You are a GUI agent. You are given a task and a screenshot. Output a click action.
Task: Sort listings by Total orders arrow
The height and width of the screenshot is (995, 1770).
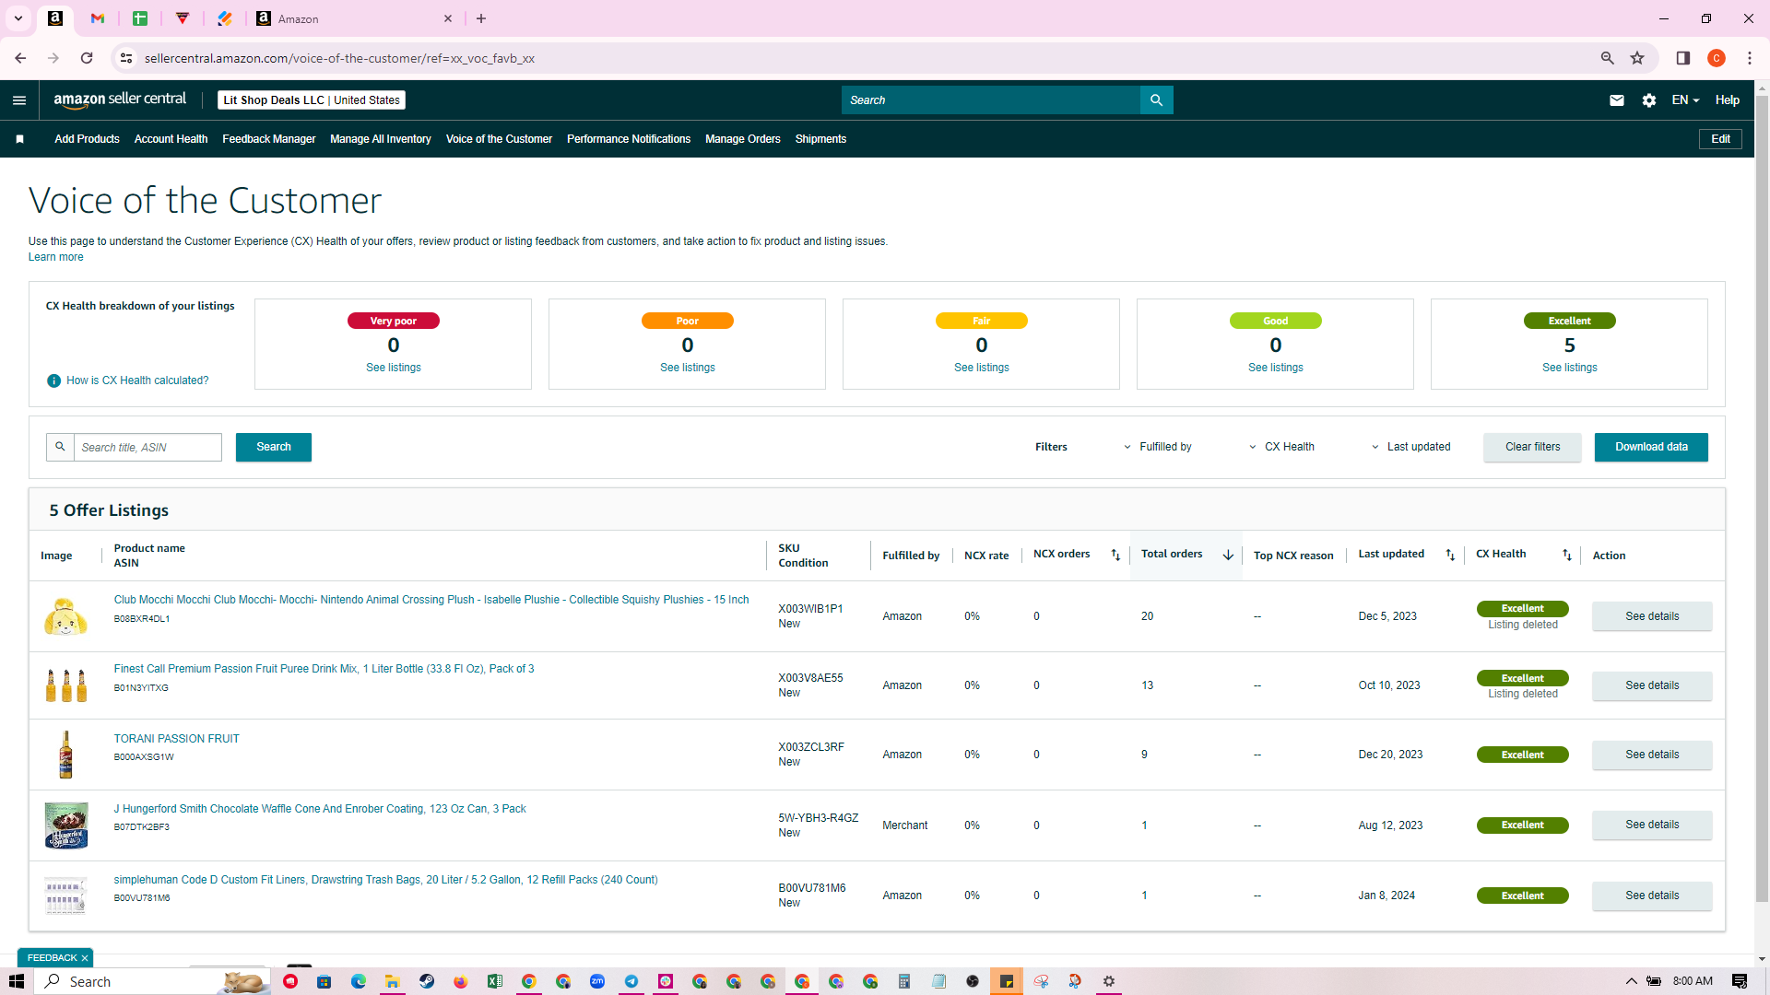click(1228, 555)
